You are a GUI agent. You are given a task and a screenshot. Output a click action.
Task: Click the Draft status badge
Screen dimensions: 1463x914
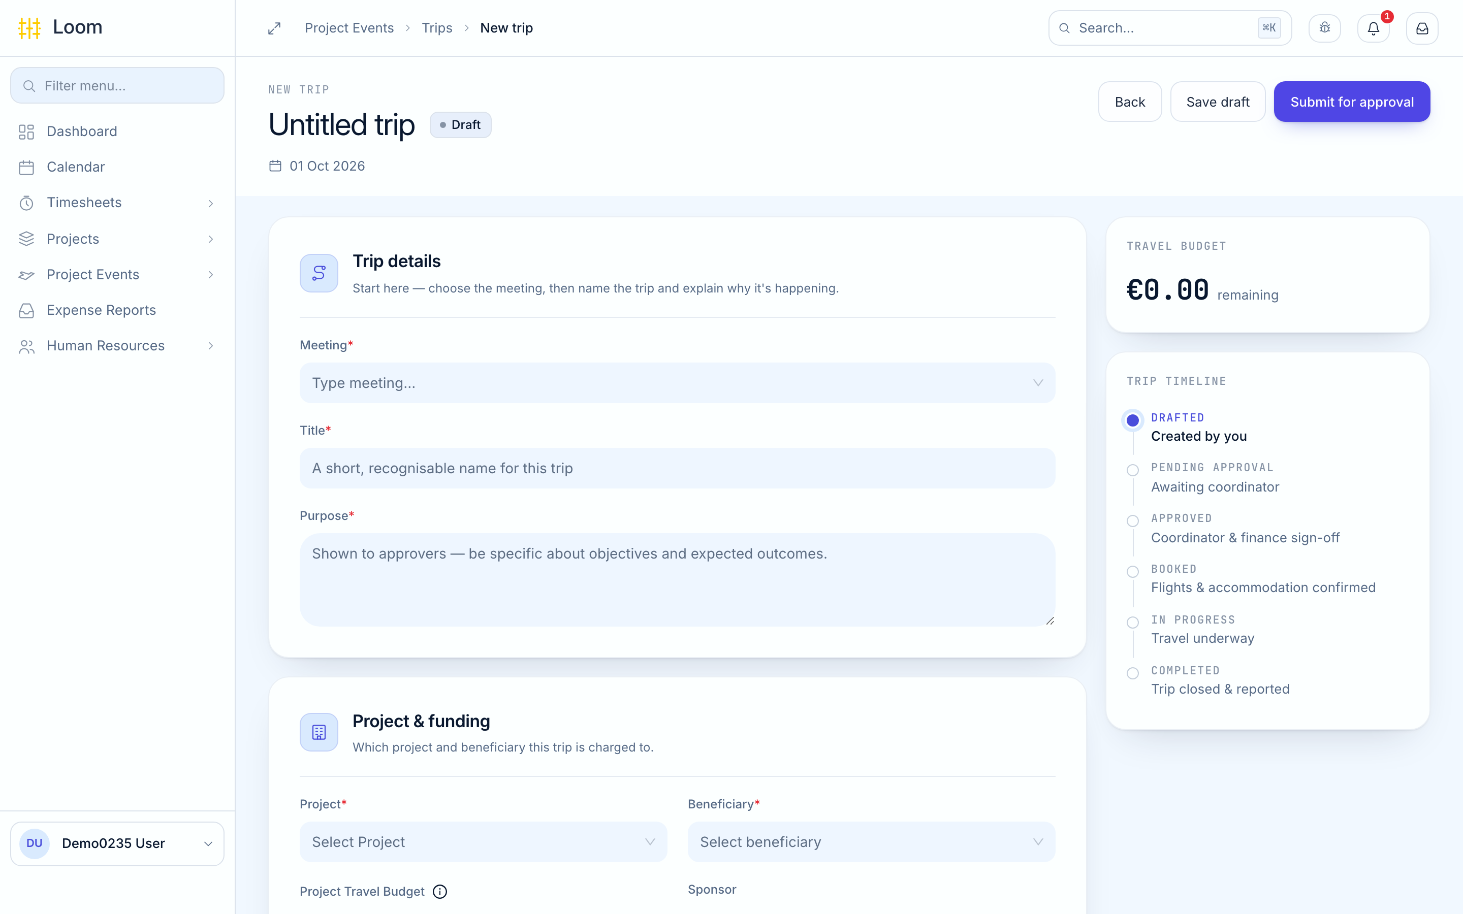460,125
